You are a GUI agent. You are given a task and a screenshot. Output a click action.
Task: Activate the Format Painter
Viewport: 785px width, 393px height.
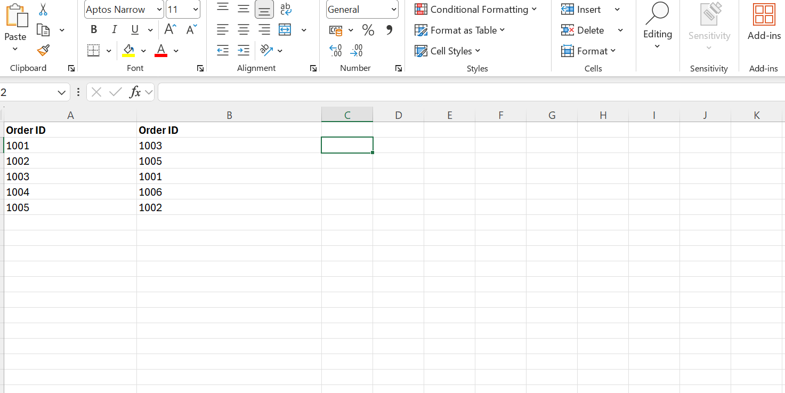[43, 50]
